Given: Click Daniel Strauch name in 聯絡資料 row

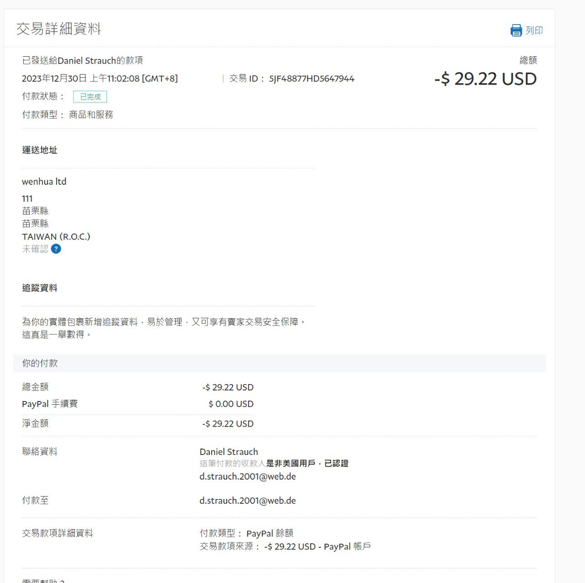Looking at the screenshot, I should click(229, 452).
